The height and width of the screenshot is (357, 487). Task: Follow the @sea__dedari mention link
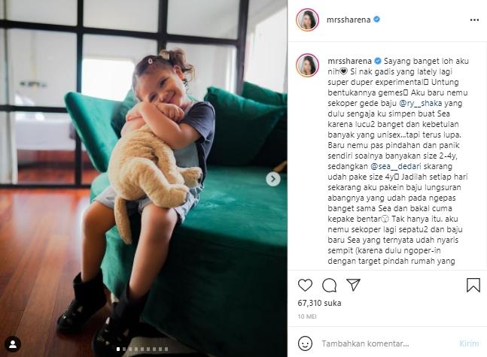(x=396, y=167)
